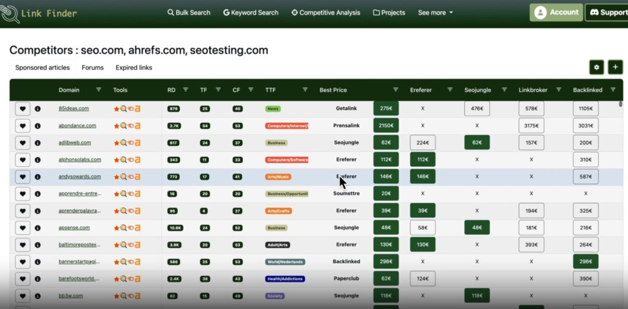Go to Competitive Analysis
Viewport: 628px width, 309px height.
[326, 12]
